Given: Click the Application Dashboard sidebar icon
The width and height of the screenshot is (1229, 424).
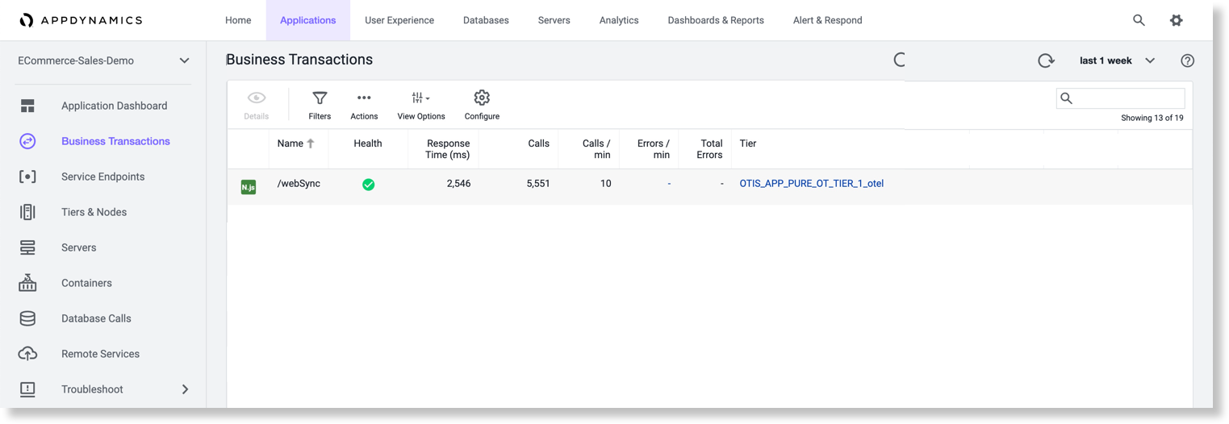Looking at the screenshot, I should click(27, 106).
